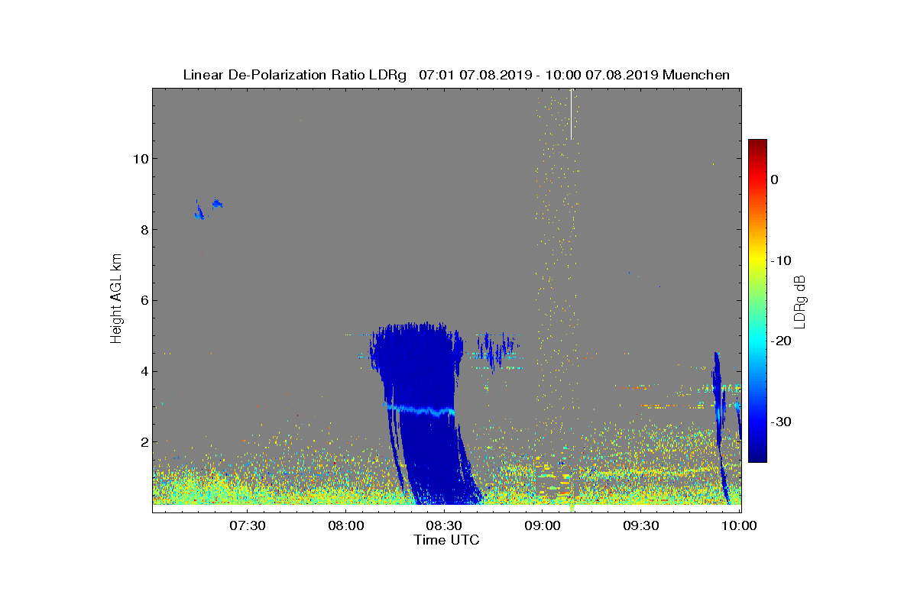
Task: Click the dark blue bottom of the colorbar
Action: 757,454
